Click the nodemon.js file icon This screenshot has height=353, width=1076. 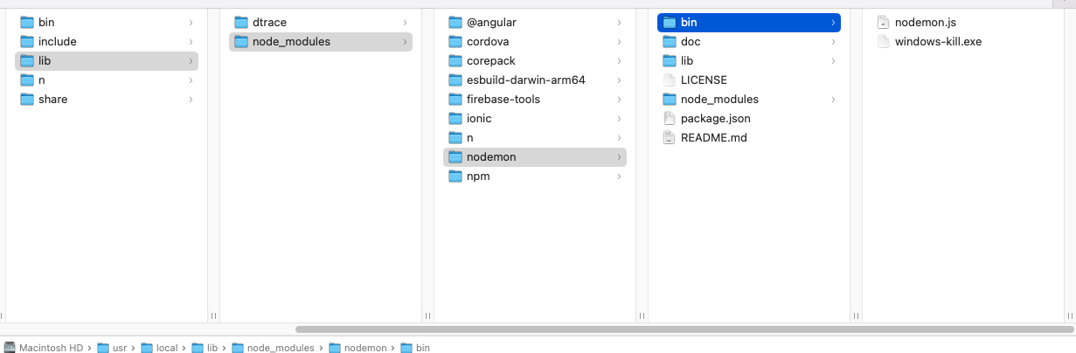point(883,22)
